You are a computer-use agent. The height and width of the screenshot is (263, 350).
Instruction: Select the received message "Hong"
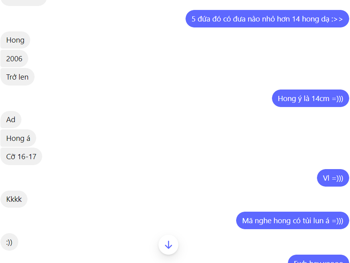[15, 40]
